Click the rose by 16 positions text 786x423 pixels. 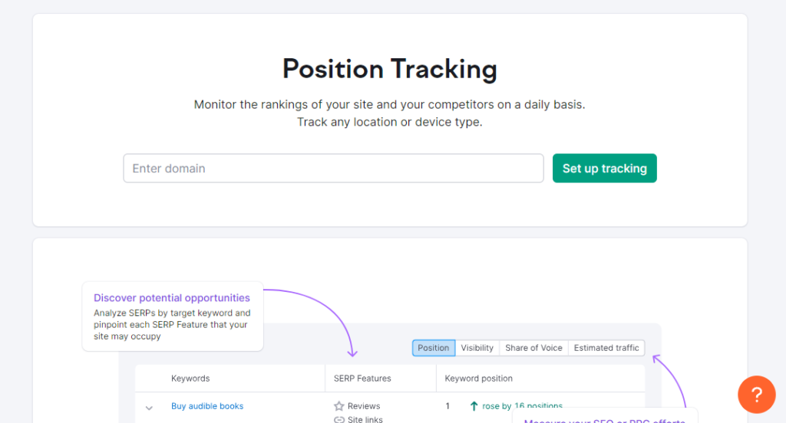[522, 406]
